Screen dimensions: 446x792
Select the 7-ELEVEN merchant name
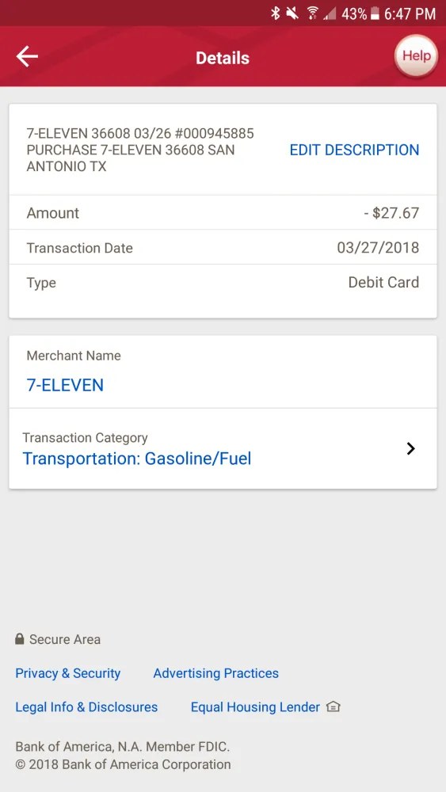coord(65,385)
